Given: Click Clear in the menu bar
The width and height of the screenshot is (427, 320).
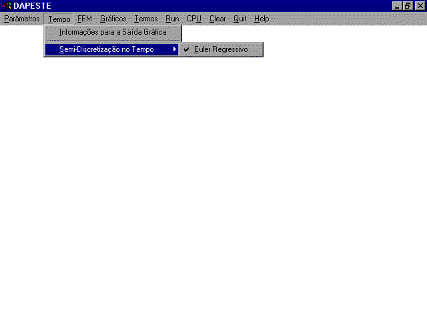Looking at the screenshot, I should coord(218,19).
